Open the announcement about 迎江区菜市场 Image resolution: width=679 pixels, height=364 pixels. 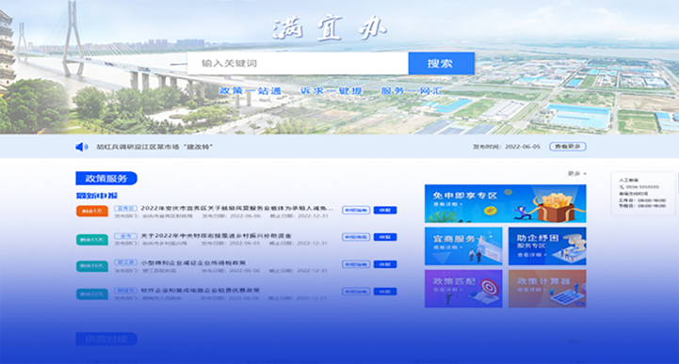pos(154,147)
